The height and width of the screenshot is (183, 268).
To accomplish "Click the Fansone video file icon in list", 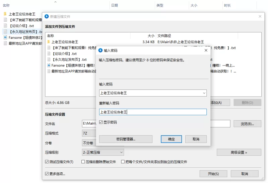I will click(x=49, y=65).
